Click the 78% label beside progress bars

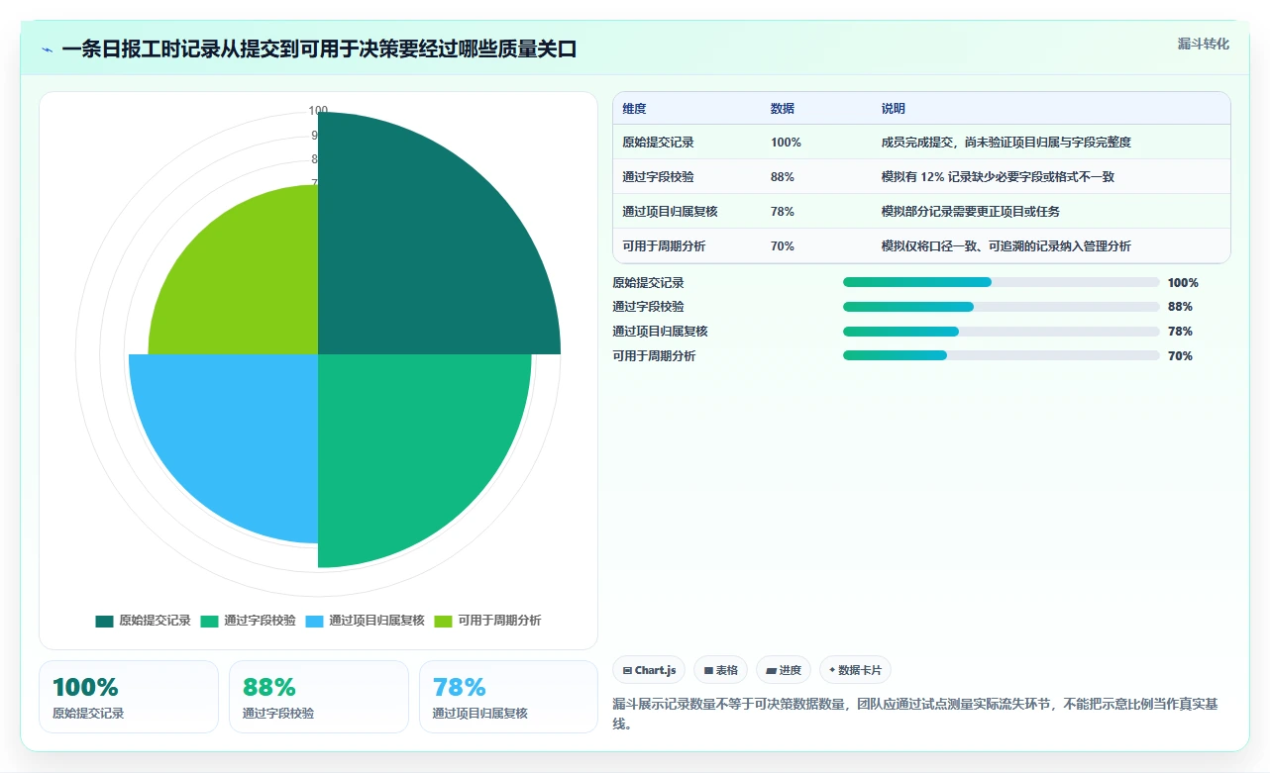(x=1180, y=332)
